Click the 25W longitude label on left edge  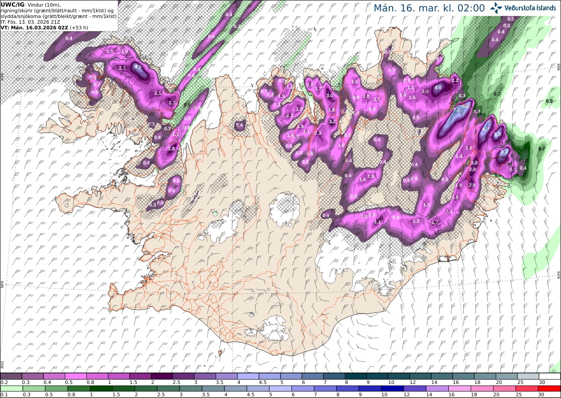point(2,364)
